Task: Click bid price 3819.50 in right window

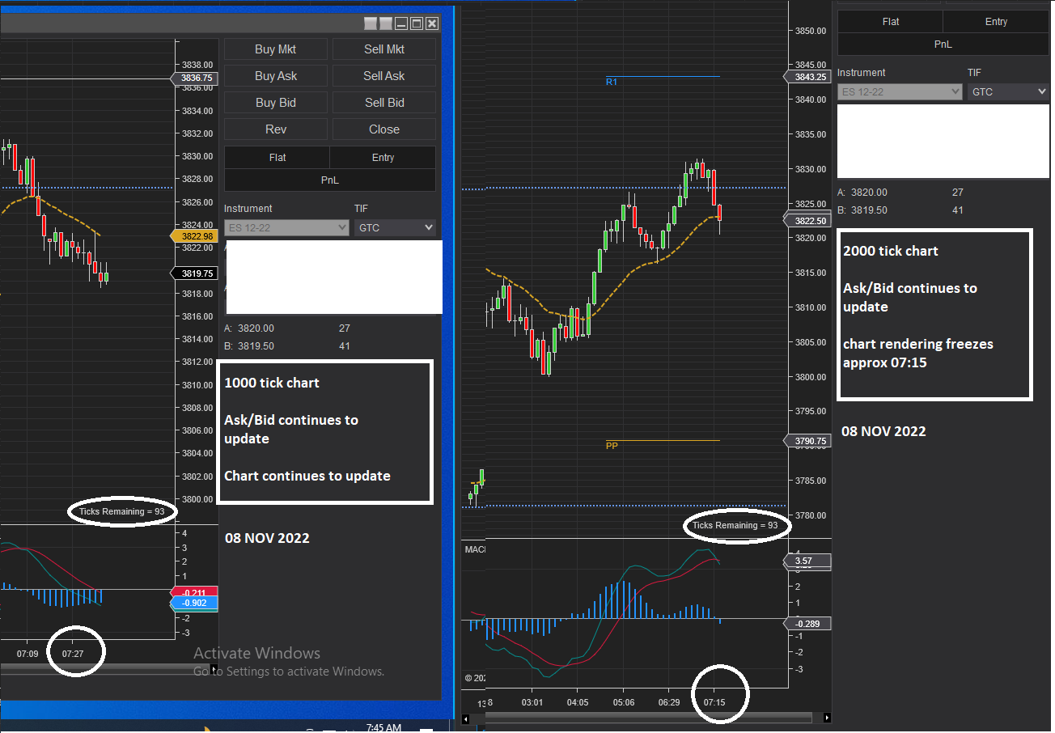Action: 869,210
